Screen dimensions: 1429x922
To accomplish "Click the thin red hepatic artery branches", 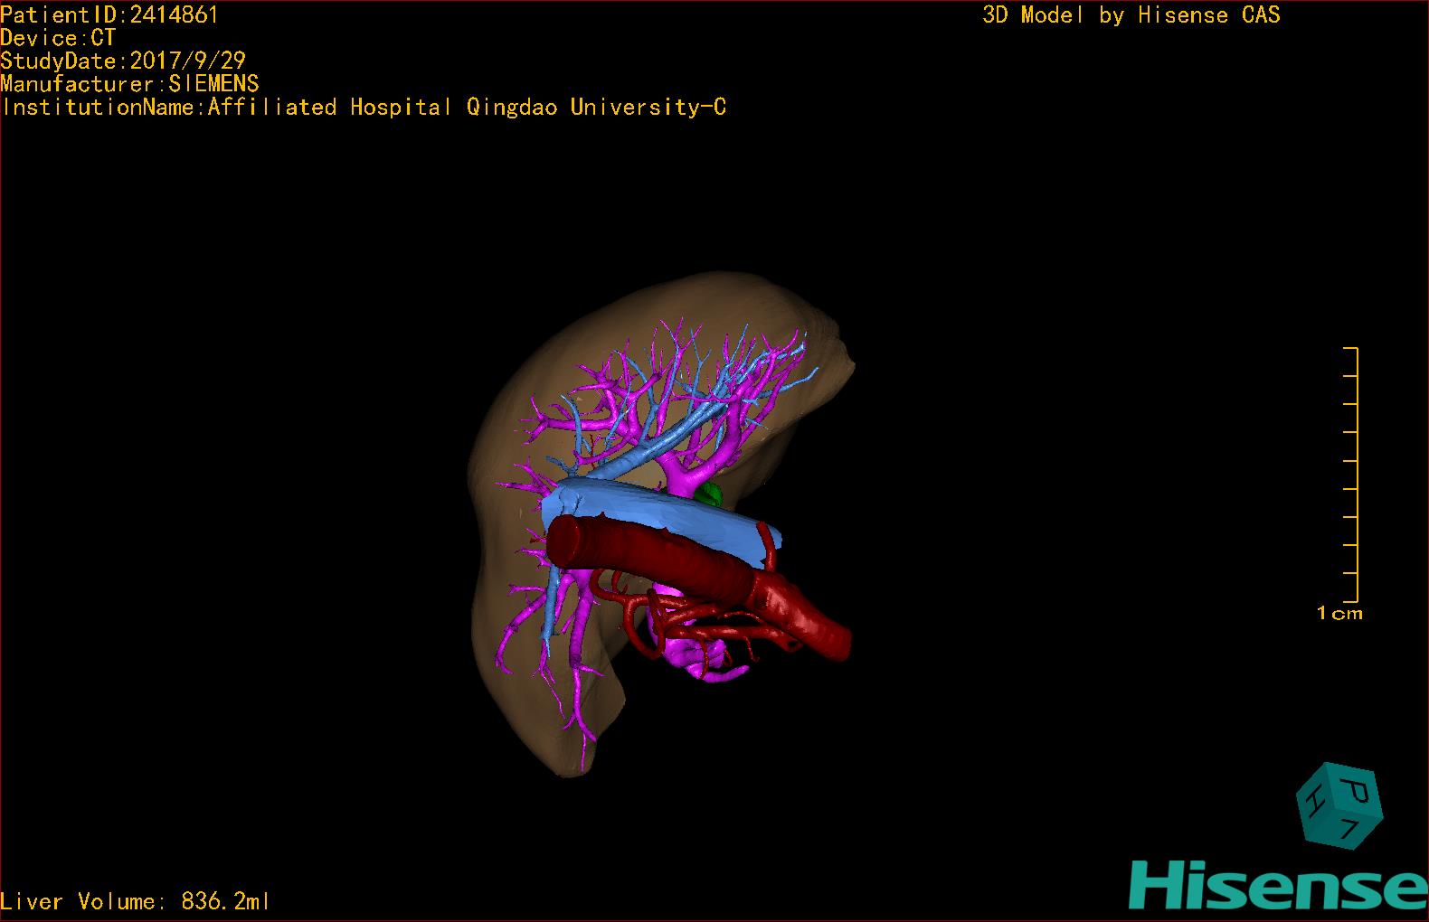I will point(687,624).
